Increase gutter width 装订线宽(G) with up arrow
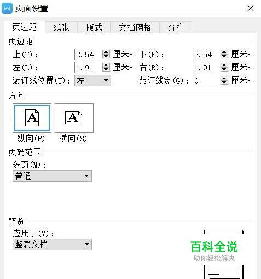The height and width of the screenshot is (279, 261). (x=224, y=78)
